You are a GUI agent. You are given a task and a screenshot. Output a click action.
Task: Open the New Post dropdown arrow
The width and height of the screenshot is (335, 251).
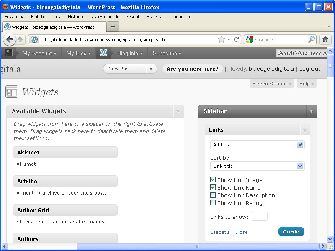(151, 69)
